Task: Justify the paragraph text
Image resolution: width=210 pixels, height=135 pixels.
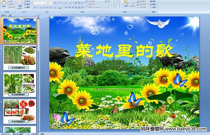Action: pos(76,7)
